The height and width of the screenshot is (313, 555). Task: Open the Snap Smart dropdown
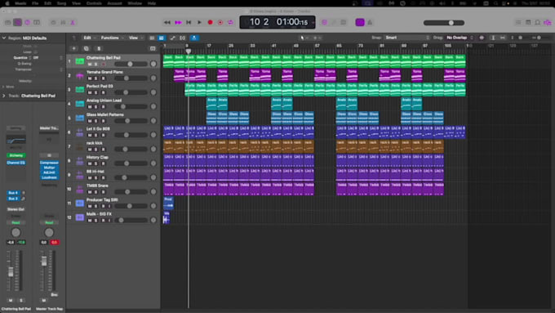click(407, 38)
